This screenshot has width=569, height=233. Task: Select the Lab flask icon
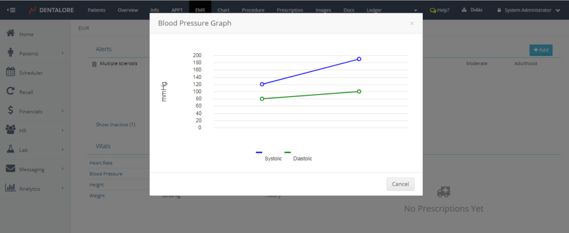point(10,149)
